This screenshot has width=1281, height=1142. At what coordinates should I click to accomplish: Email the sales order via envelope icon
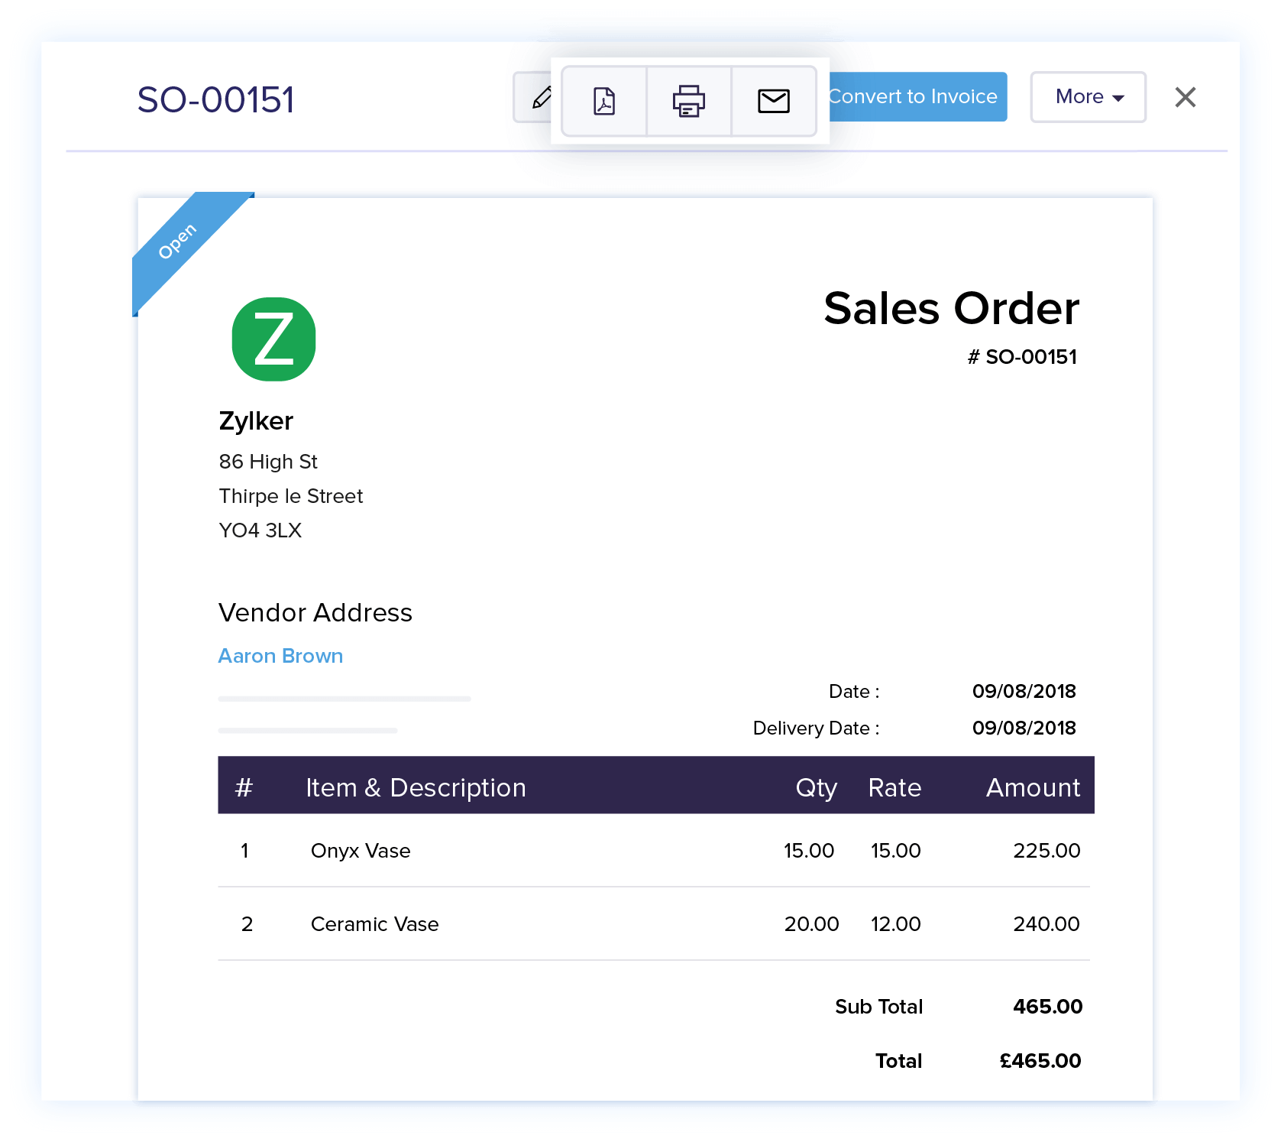tap(773, 101)
